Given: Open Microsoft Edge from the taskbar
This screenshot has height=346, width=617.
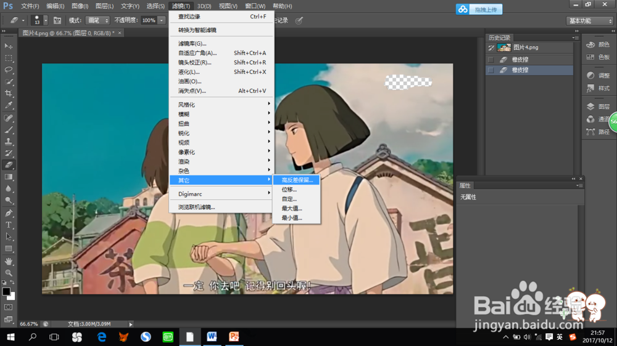Looking at the screenshot, I should click(102, 337).
